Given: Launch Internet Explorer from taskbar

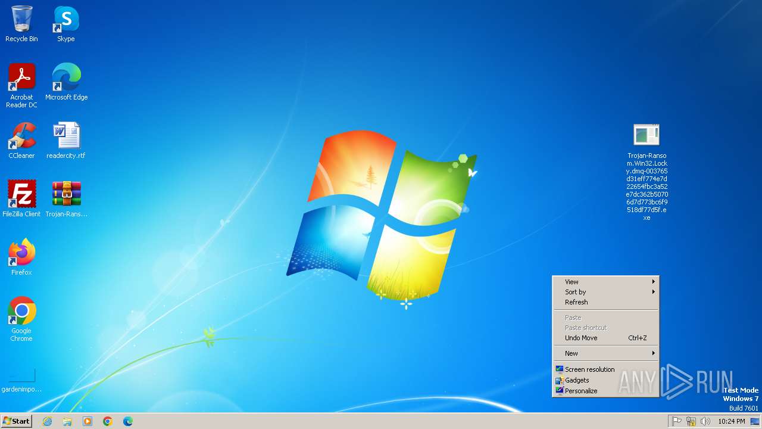Looking at the screenshot, I should [47, 421].
